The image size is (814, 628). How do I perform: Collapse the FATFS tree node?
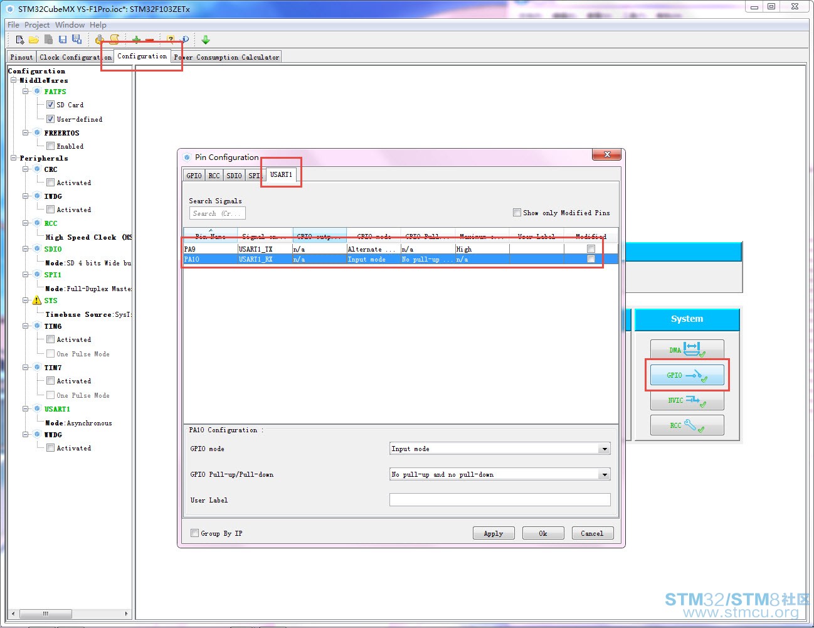coord(26,92)
